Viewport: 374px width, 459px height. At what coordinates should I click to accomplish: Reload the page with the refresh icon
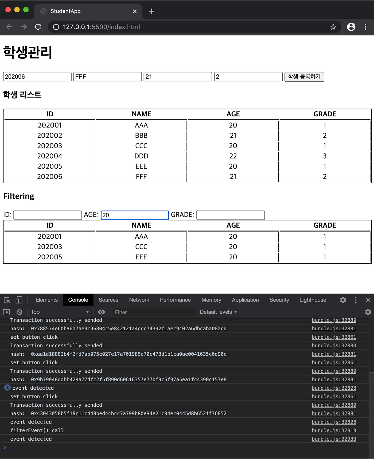pyautogui.click(x=38, y=27)
